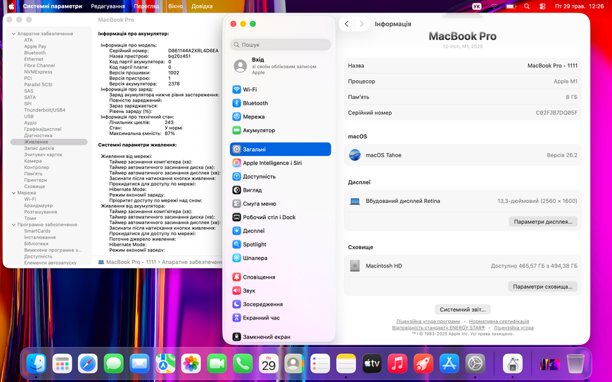612x382 pixels.
Task: Open Apple TV app in Dock
Action: (x=372, y=363)
